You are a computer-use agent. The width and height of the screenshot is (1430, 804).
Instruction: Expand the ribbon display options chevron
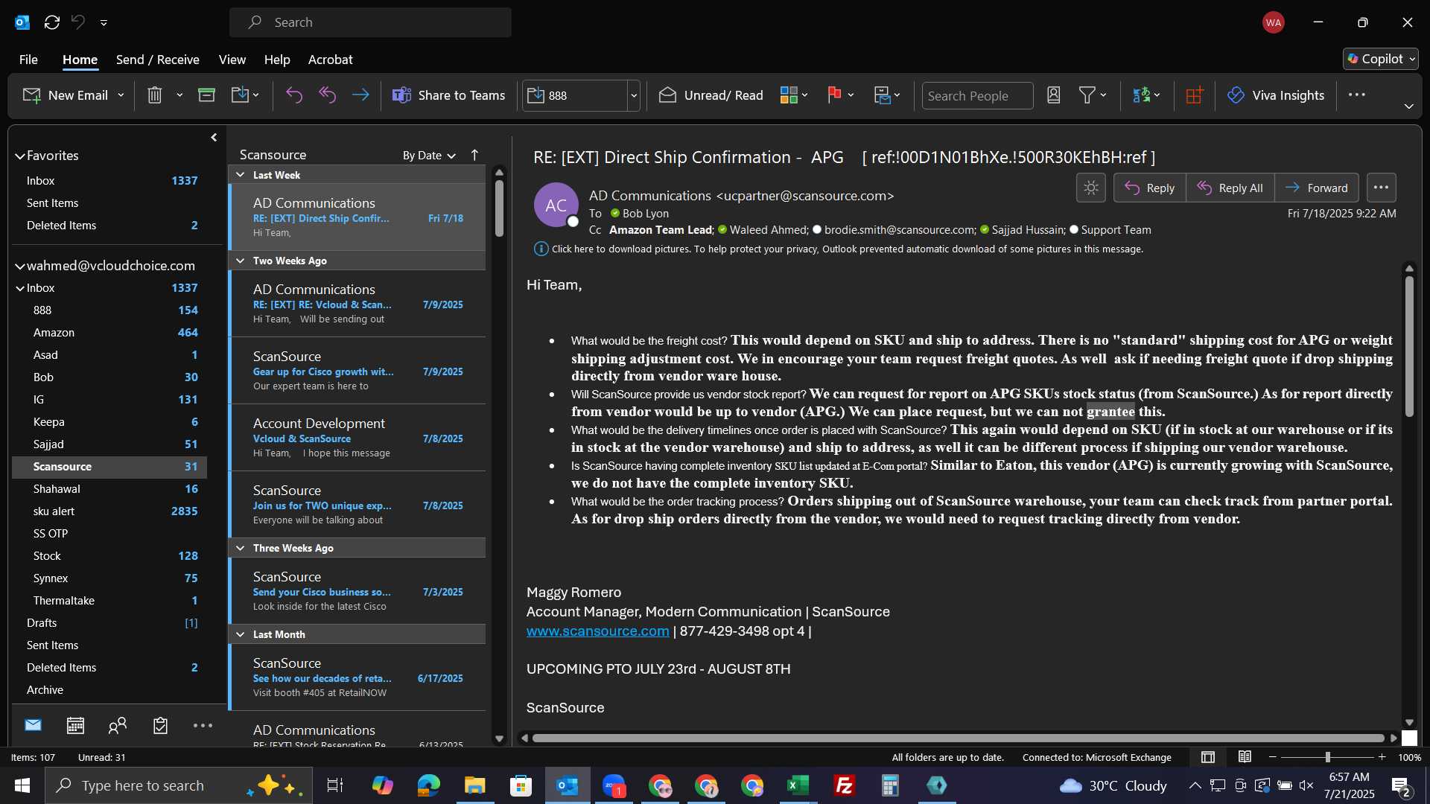1408,106
